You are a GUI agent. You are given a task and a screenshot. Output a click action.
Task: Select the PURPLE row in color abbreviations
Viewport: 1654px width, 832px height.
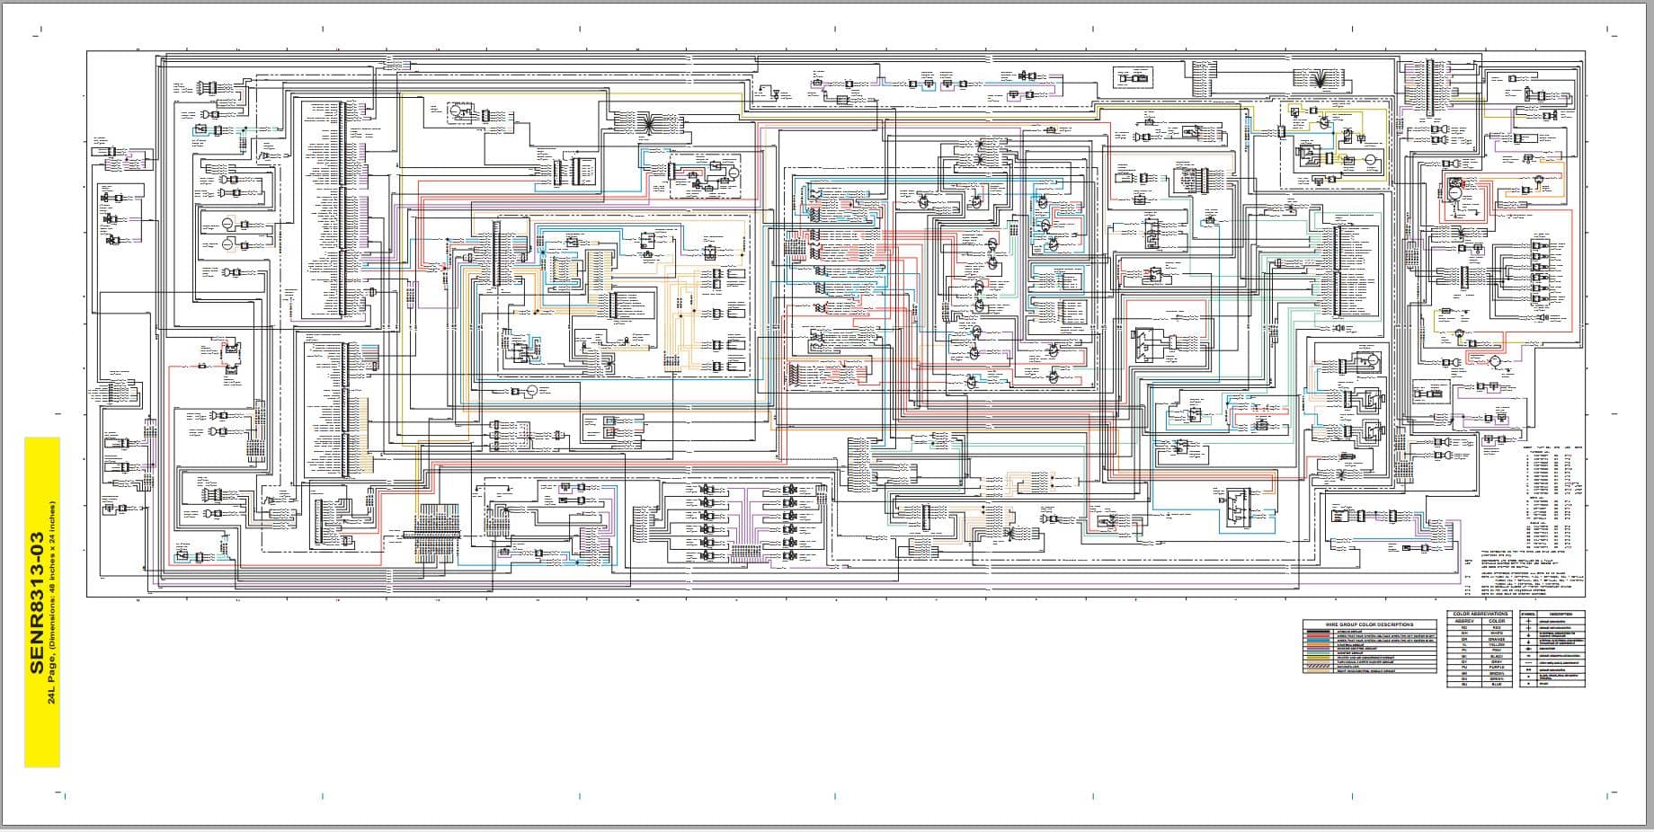click(1480, 668)
